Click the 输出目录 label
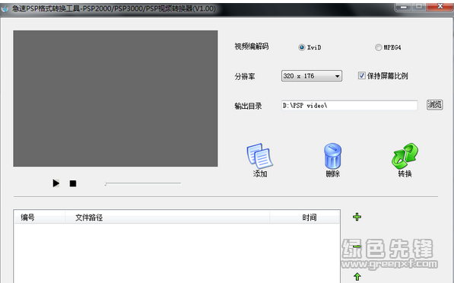 248,106
